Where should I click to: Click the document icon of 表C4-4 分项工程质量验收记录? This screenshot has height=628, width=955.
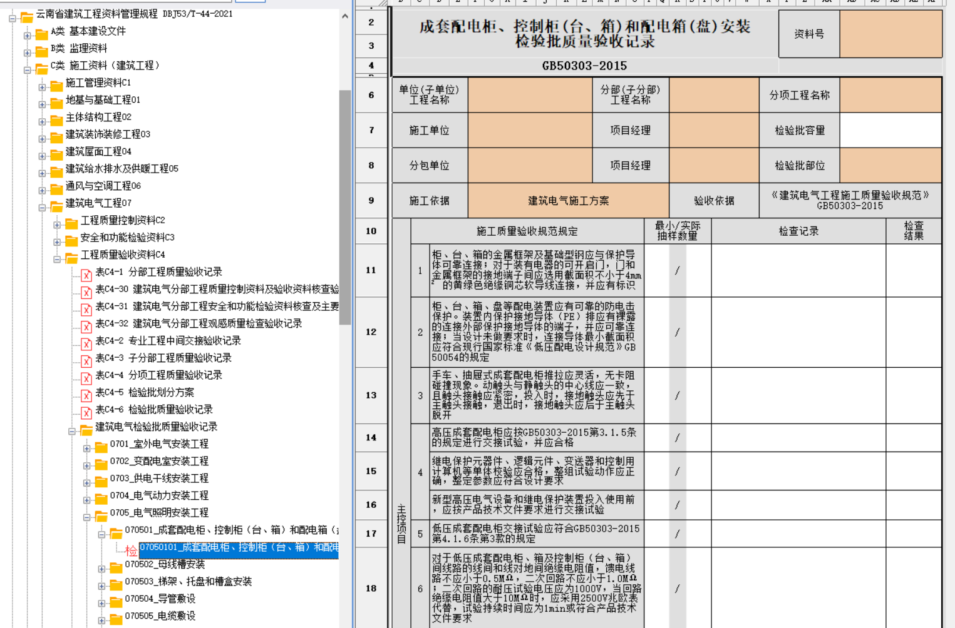pos(86,378)
